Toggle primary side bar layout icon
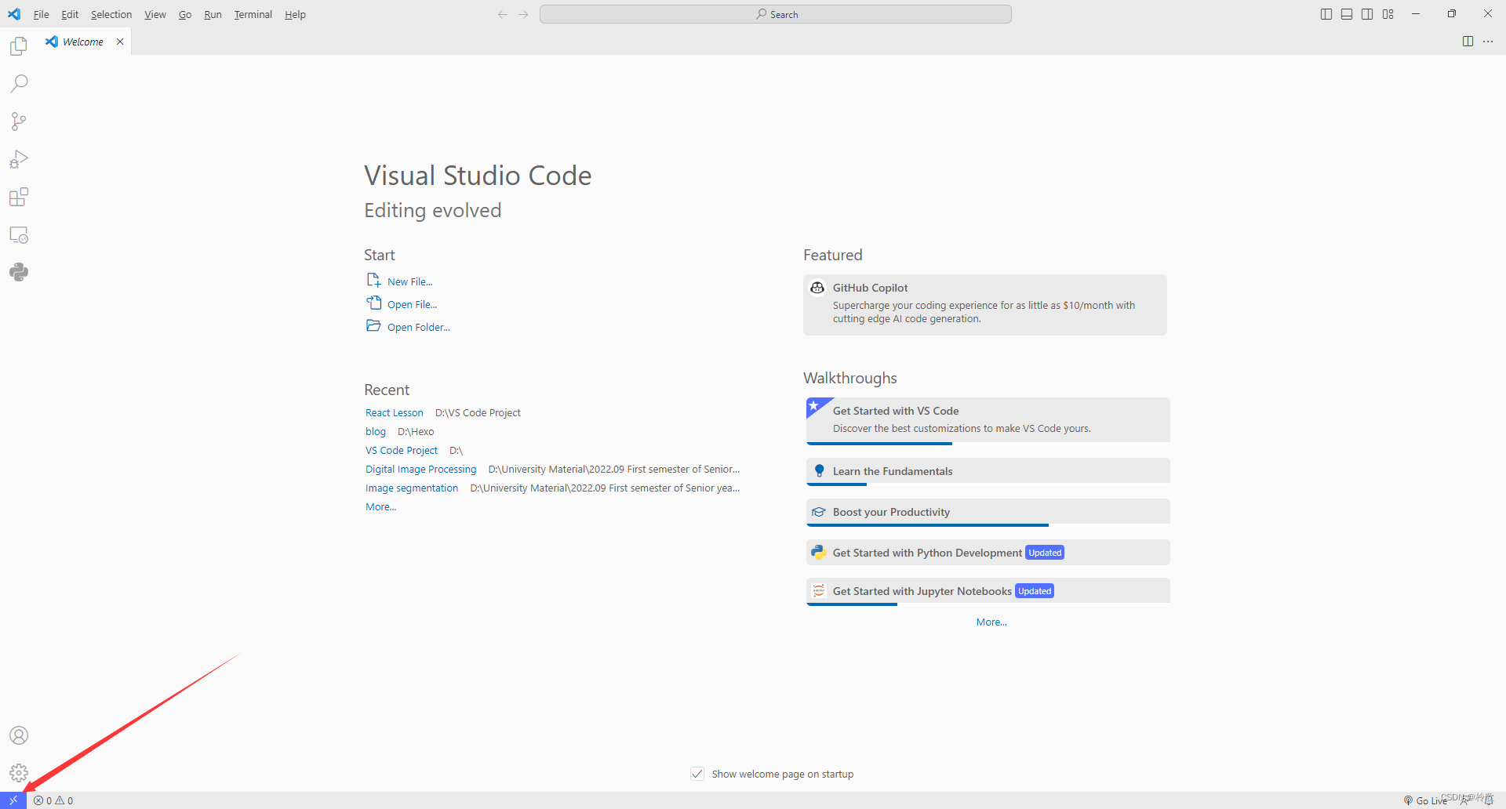 tap(1326, 14)
